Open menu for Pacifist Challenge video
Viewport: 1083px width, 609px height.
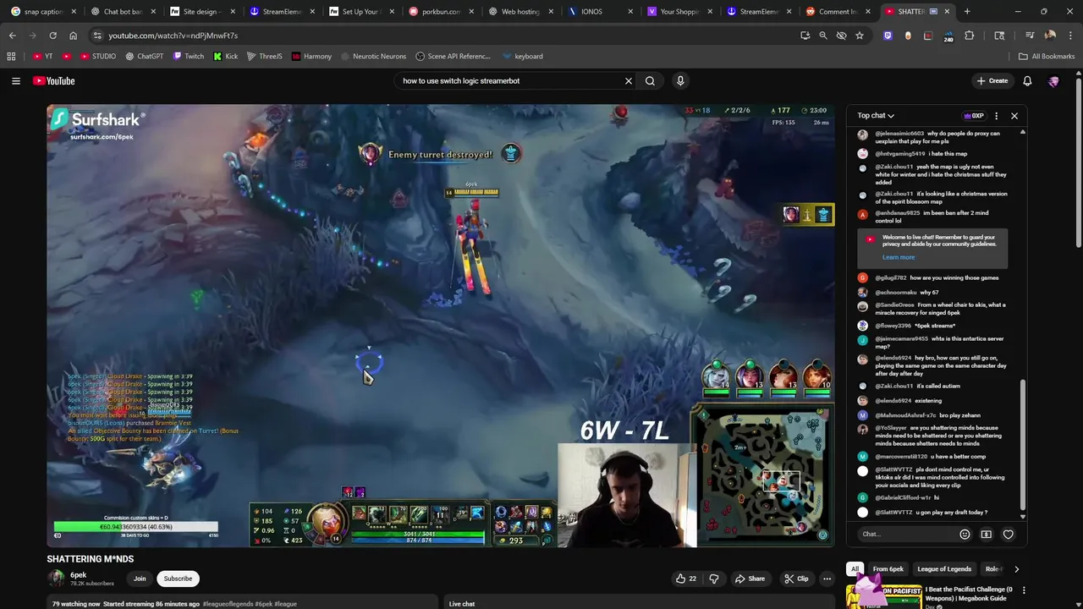tap(1024, 590)
